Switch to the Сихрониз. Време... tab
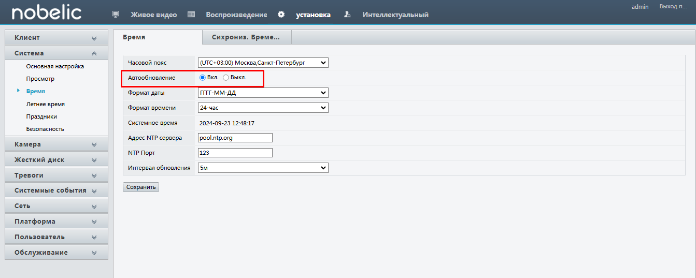 [247, 37]
